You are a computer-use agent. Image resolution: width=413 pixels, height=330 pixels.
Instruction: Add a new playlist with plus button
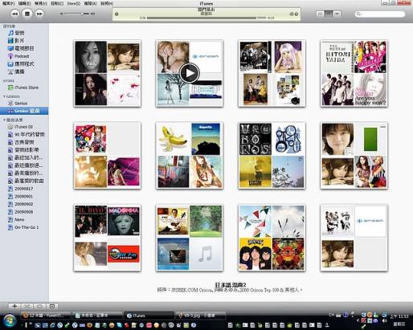point(14,306)
